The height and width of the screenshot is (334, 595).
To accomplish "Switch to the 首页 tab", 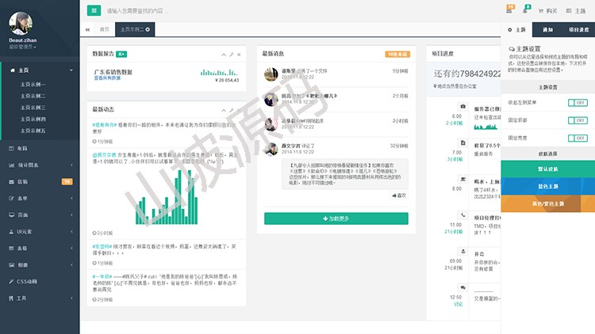I will coord(105,29).
